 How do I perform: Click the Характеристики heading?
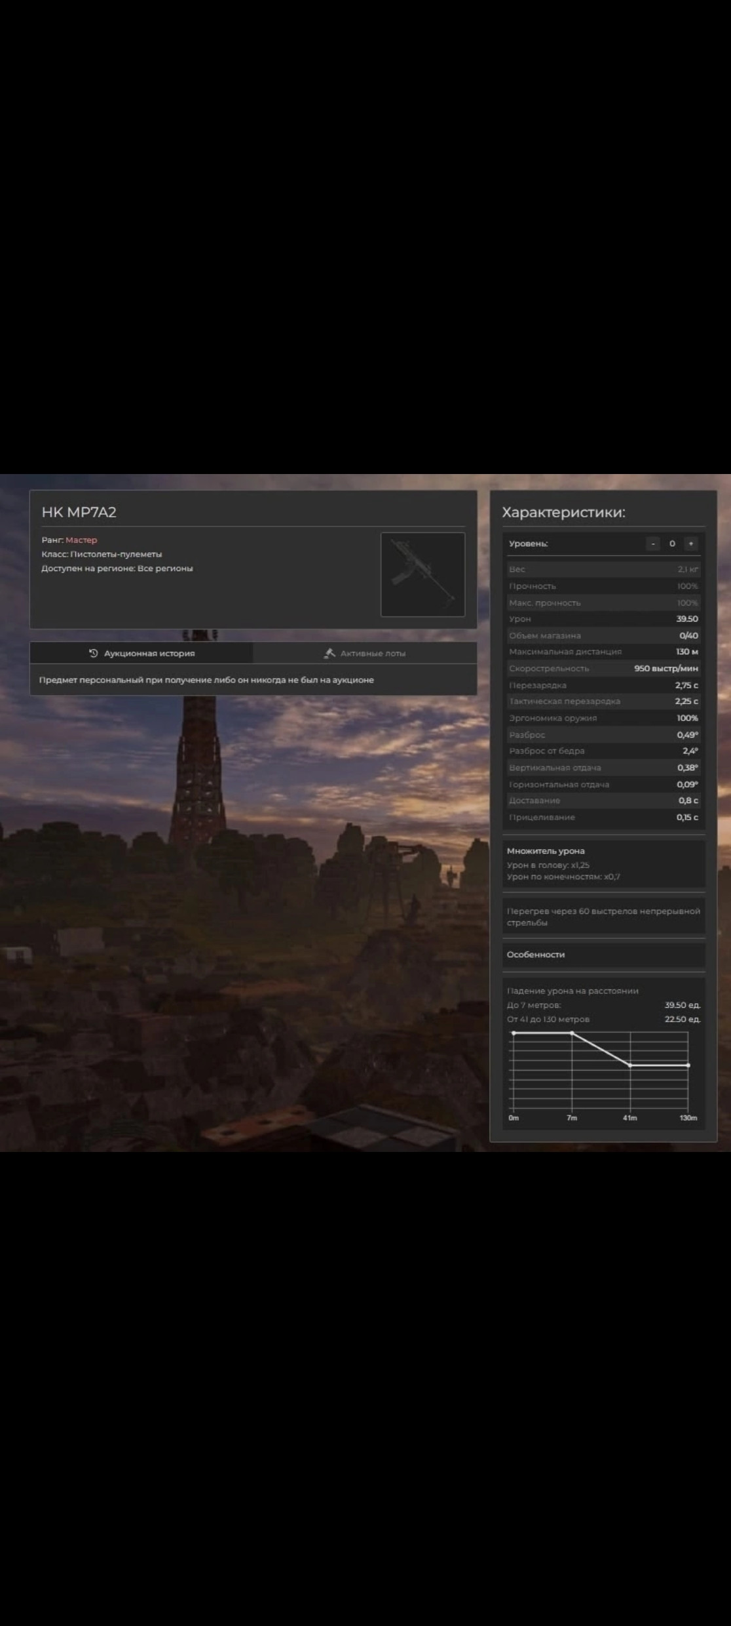point(564,512)
